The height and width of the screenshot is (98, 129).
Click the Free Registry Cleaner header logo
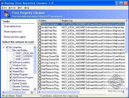[7, 14]
